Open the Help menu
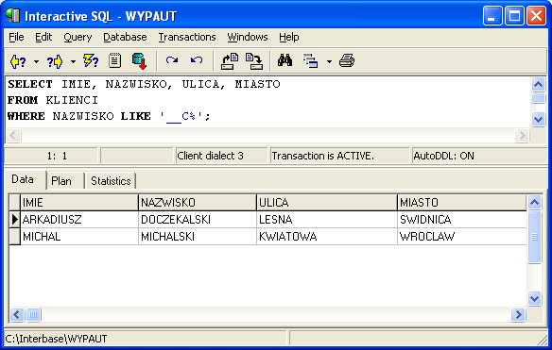The height and width of the screenshot is (350, 552). (289, 37)
